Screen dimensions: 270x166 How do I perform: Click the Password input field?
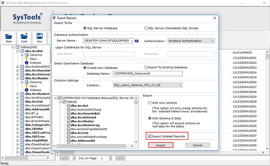pyautogui.click(x=191, y=54)
